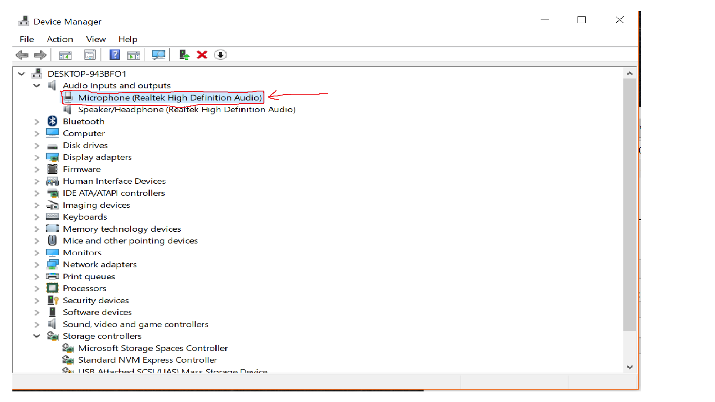Click the Properties toolbar icon
715x402 pixels.
click(90, 55)
